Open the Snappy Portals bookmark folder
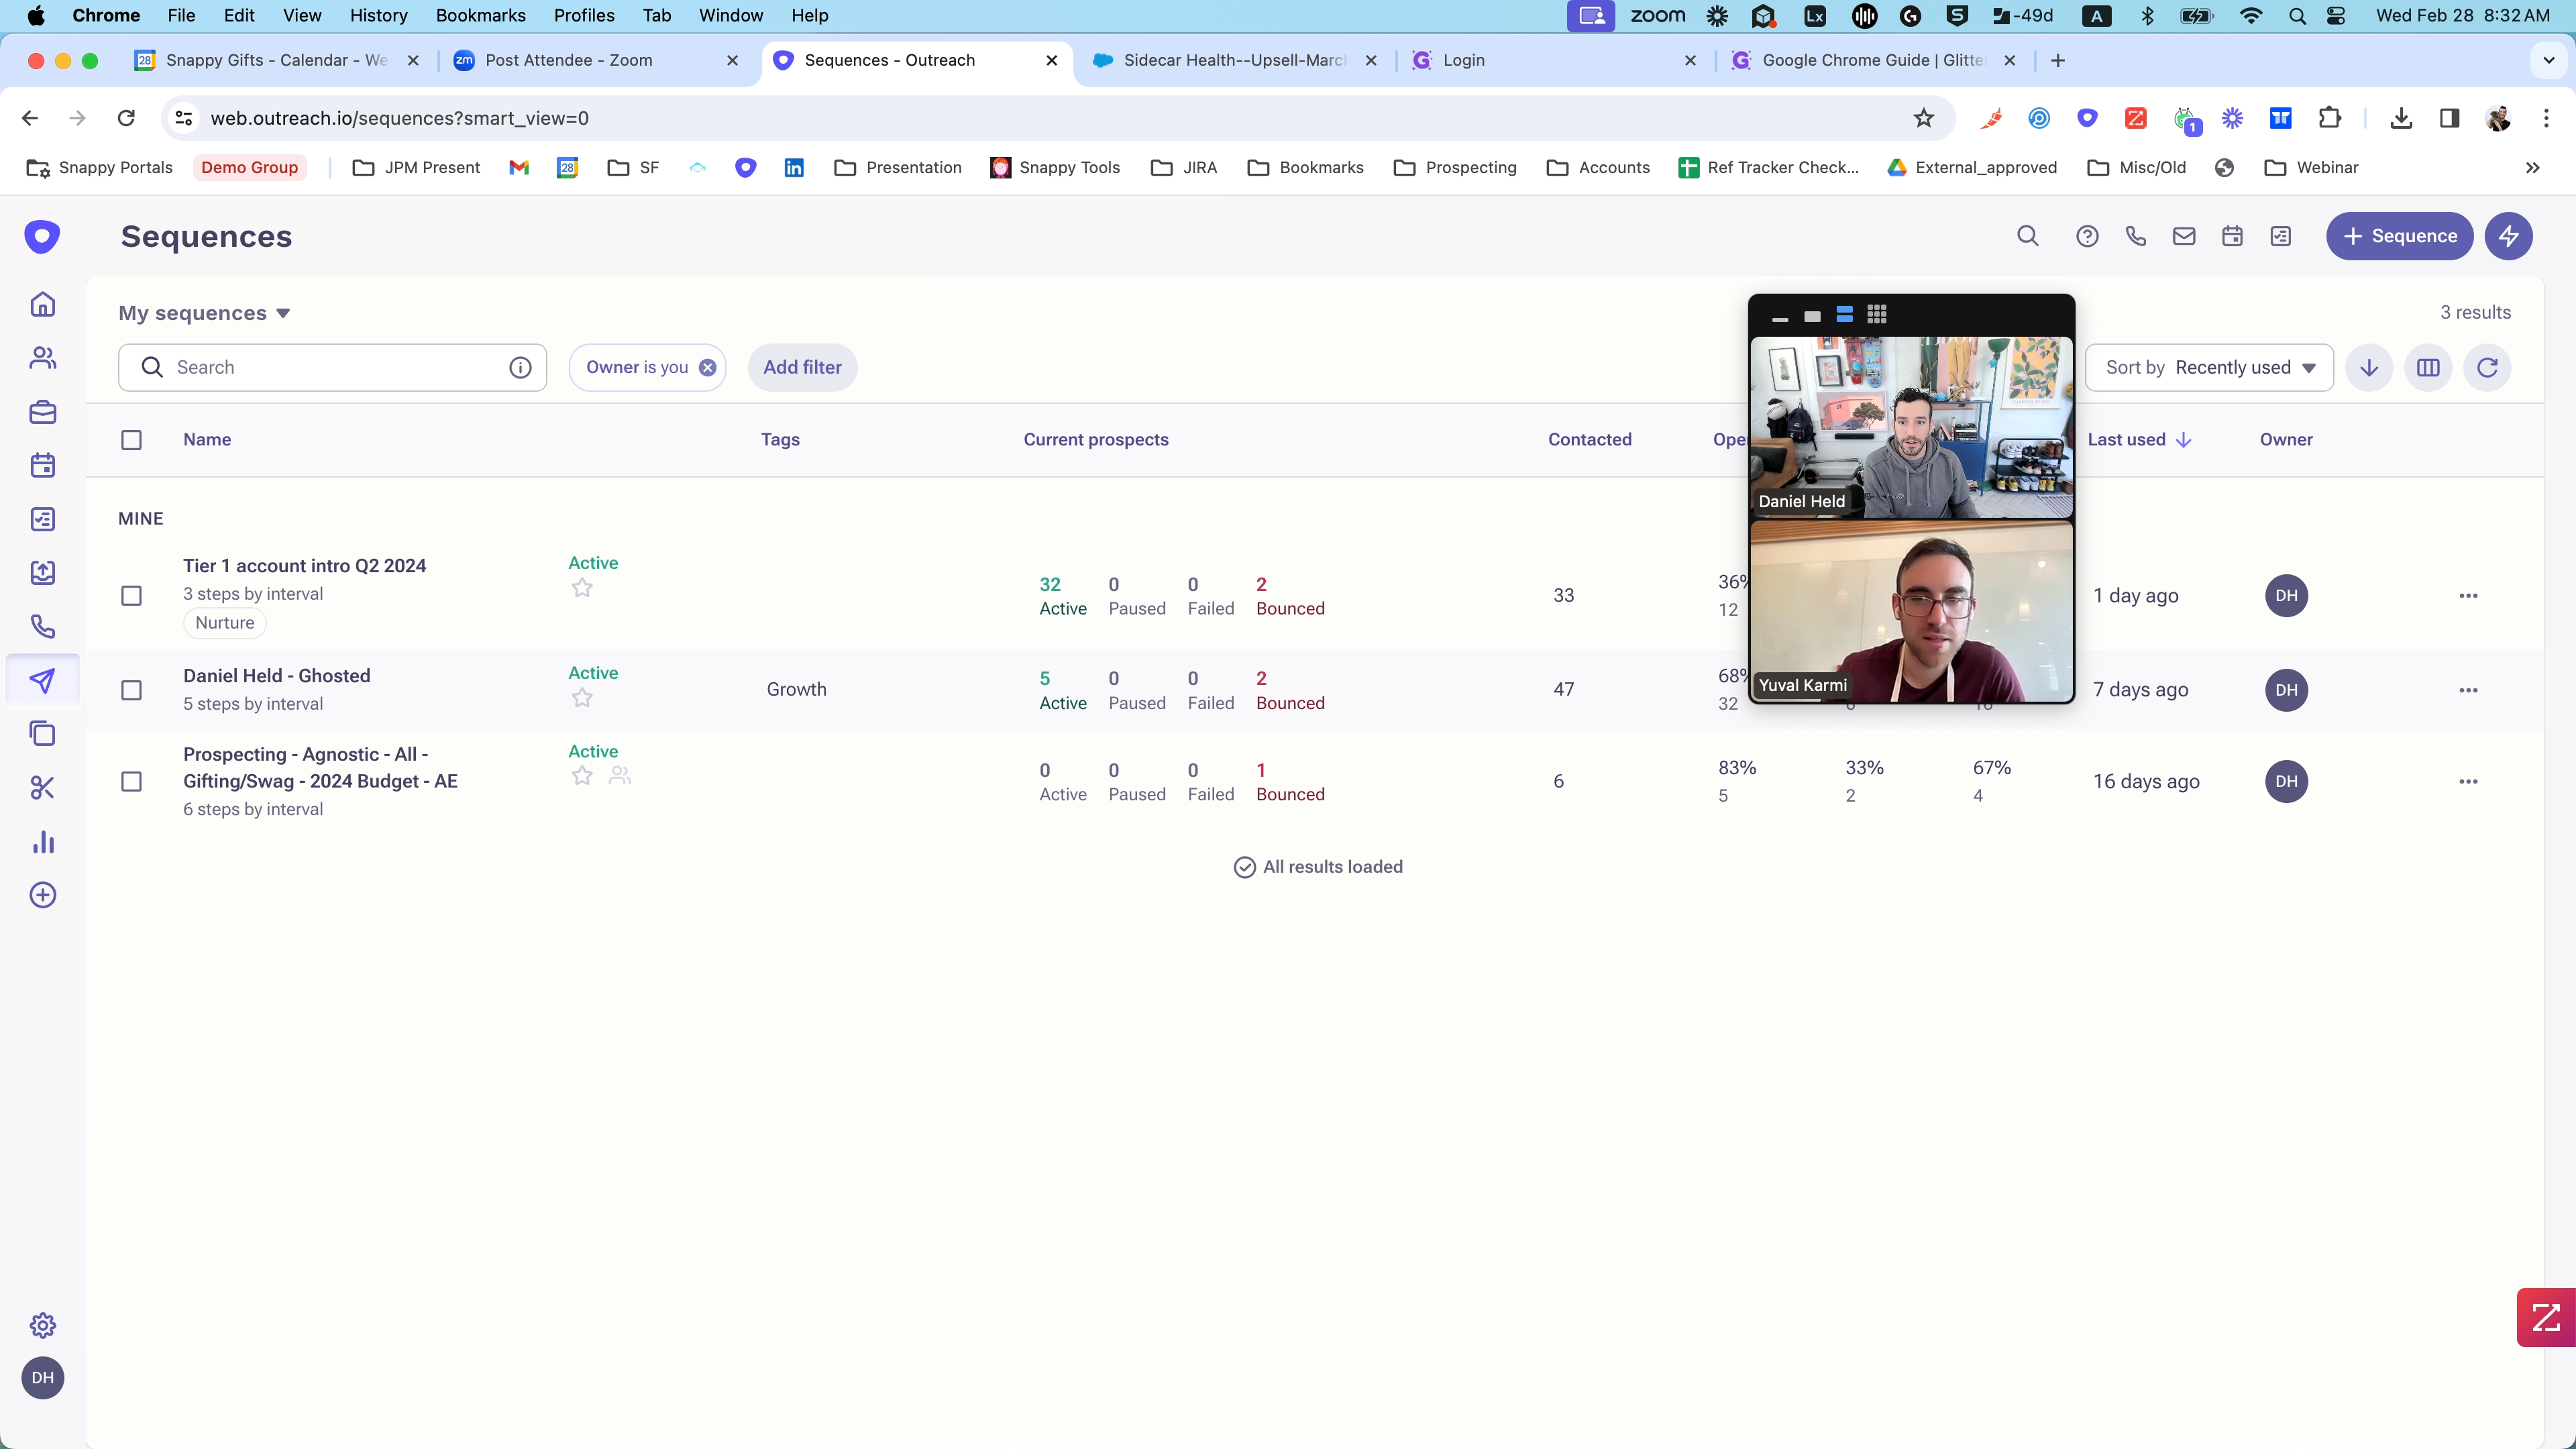The height and width of the screenshot is (1449, 2576). click(x=99, y=167)
